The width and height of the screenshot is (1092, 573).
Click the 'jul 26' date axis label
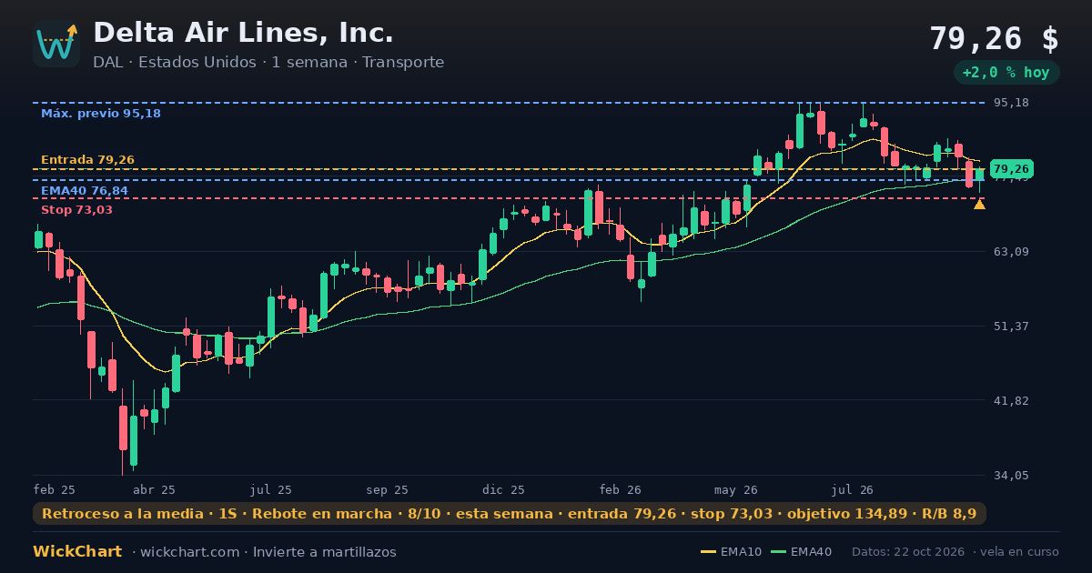tap(853, 489)
